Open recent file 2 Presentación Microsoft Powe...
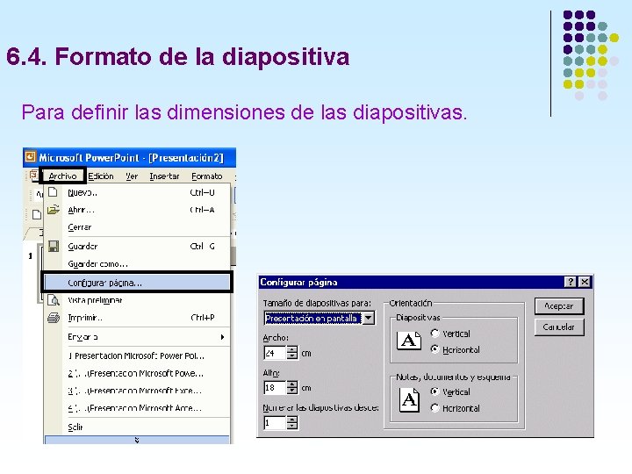632x474 pixels. [137, 374]
